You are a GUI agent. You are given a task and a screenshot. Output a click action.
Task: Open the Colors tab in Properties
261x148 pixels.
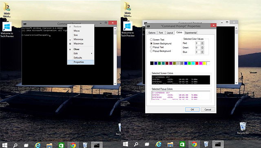tap(179, 32)
